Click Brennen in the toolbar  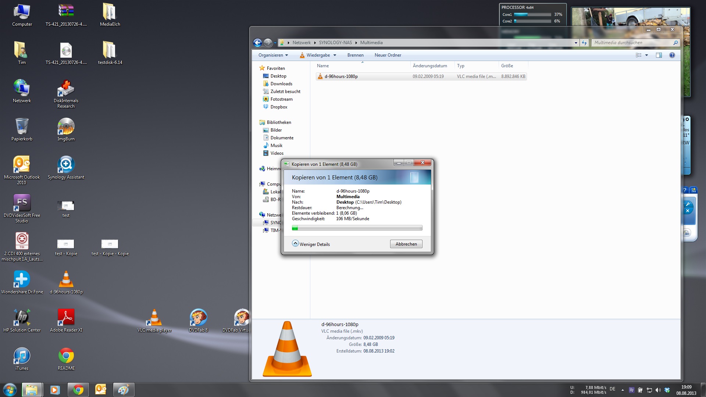tap(355, 55)
